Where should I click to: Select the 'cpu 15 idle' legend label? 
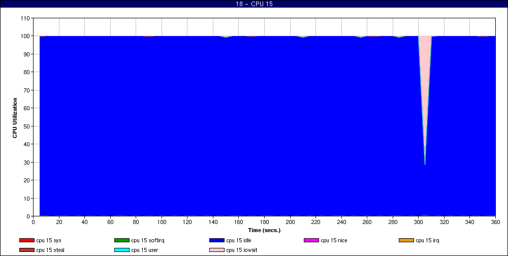click(x=239, y=240)
